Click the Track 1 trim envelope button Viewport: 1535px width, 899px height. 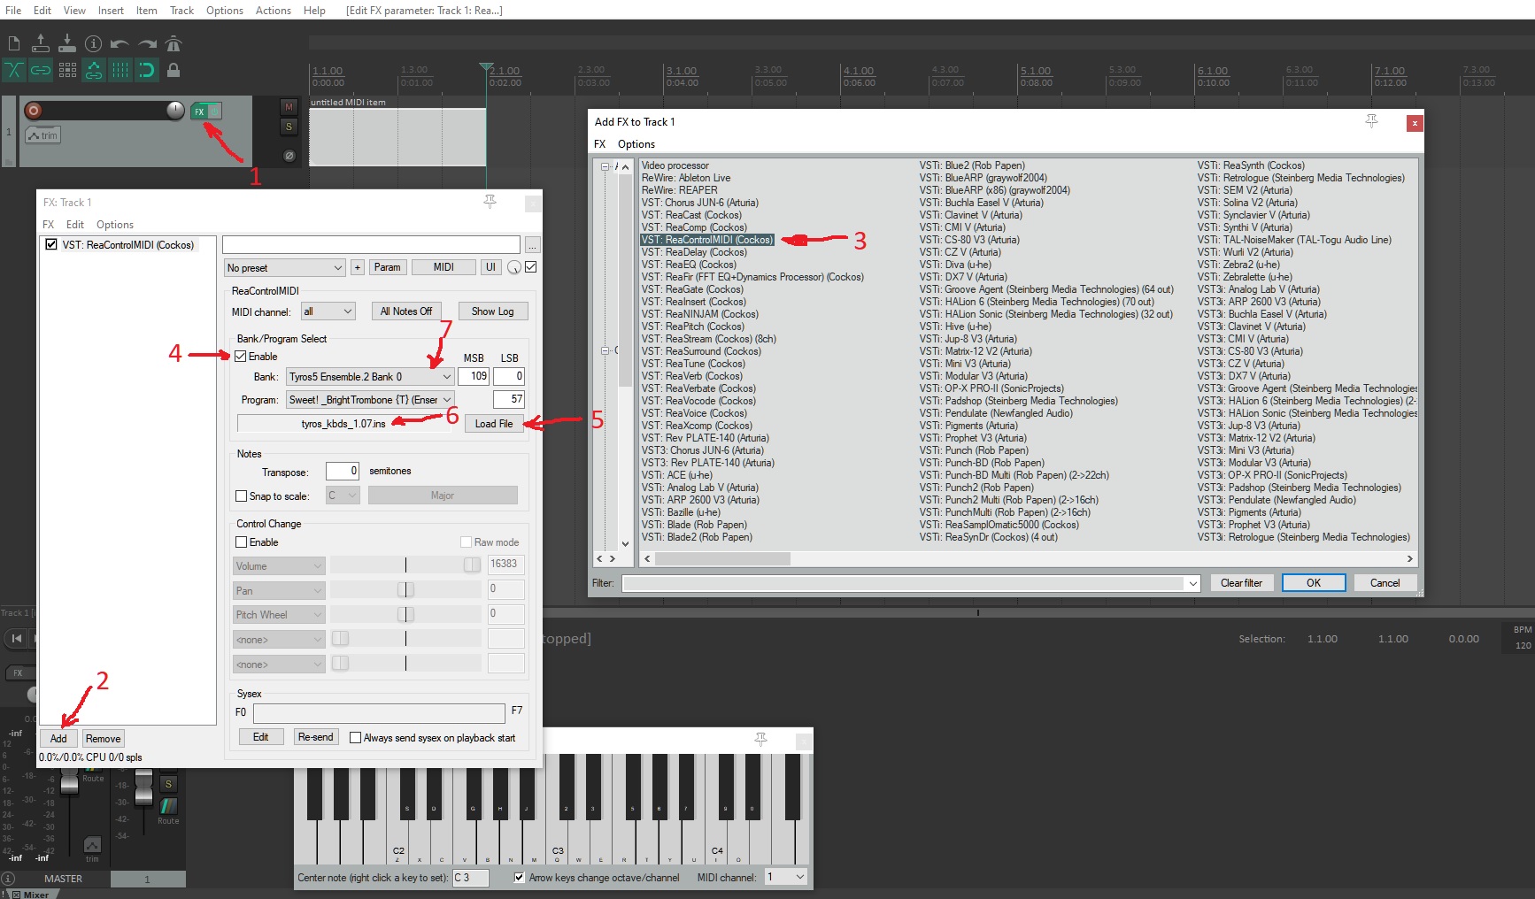[x=42, y=135]
